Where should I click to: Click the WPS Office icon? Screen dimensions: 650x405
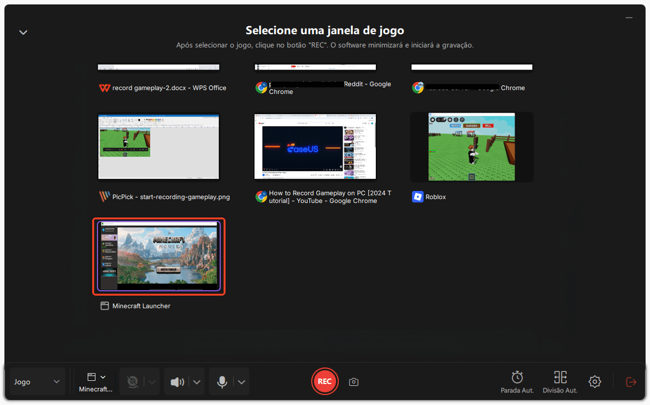[x=104, y=88]
